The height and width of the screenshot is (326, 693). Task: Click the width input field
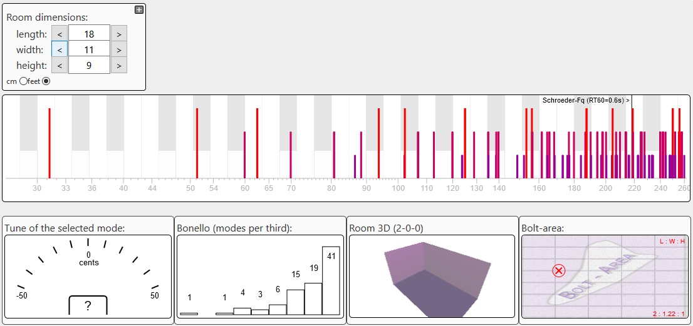(89, 49)
